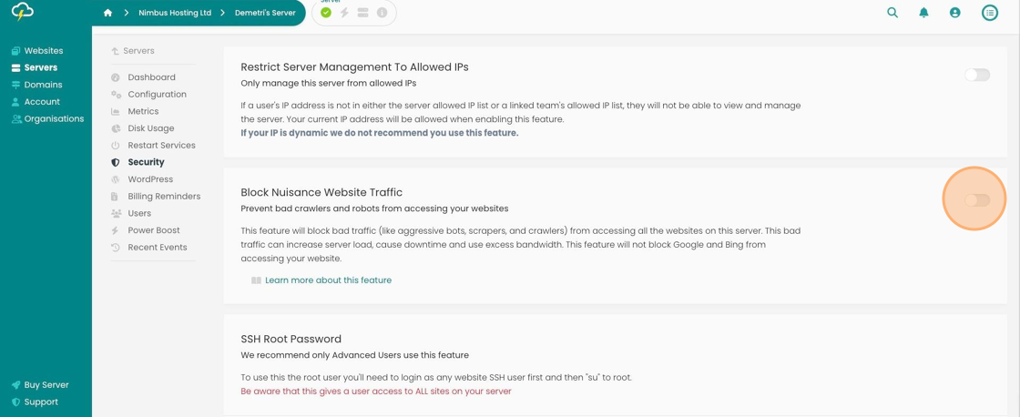Click Learn more about this feature link
The width and height of the screenshot is (1020, 417).
pyautogui.click(x=329, y=280)
